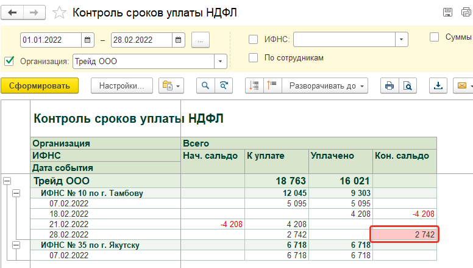The height and width of the screenshot is (268, 473).
Task: Select row 07.02.2022 under Якутску
Action: [x=69, y=256]
